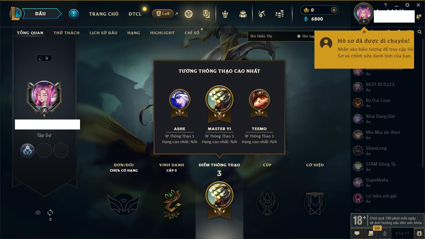This screenshot has width=425, height=239.
Task: Open the Loot crafting hammer icon
Action: (x=262, y=14)
